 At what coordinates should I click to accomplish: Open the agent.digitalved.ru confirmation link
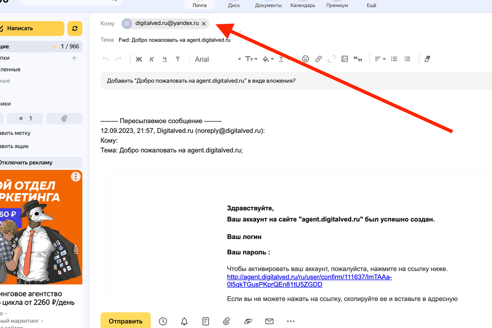coord(309,281)
